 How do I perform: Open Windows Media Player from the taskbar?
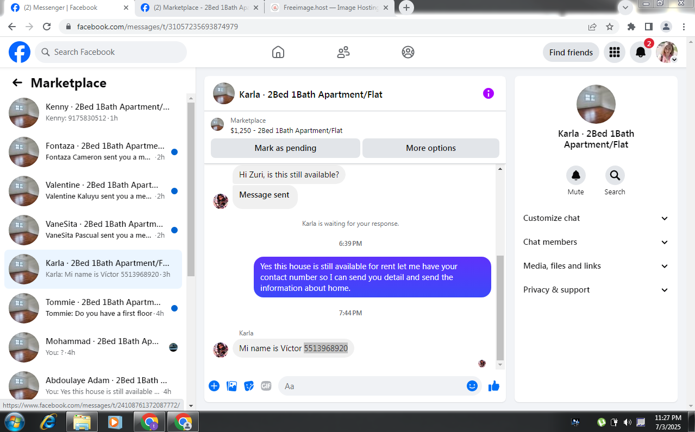(x=115, y=422)
